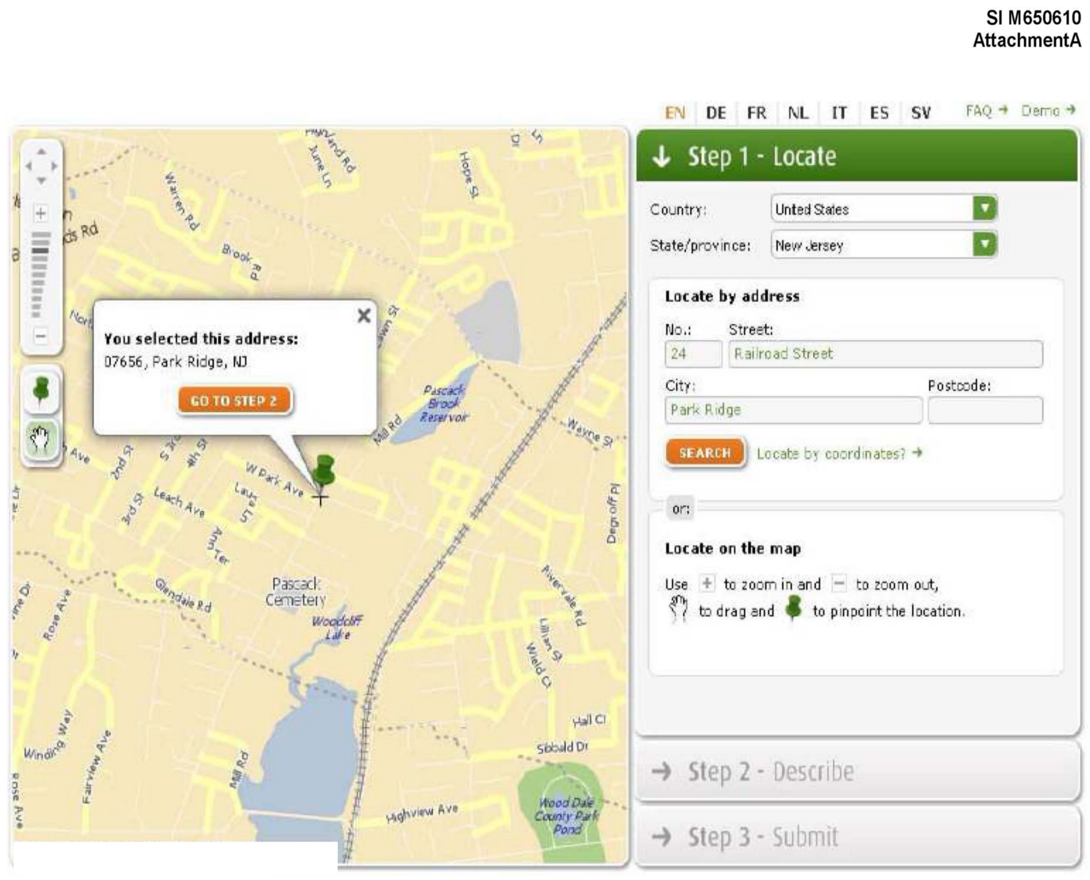
Task: Open the Country dropdown
Action: [984, 209]
